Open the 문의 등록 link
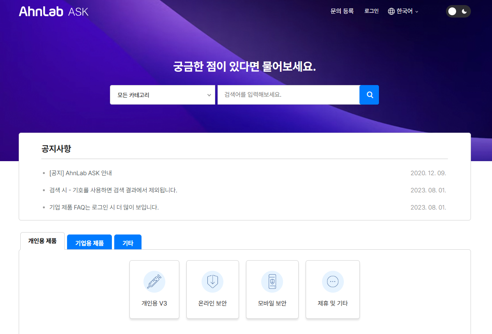Screen dimensions: 492x334 [342, 11]
